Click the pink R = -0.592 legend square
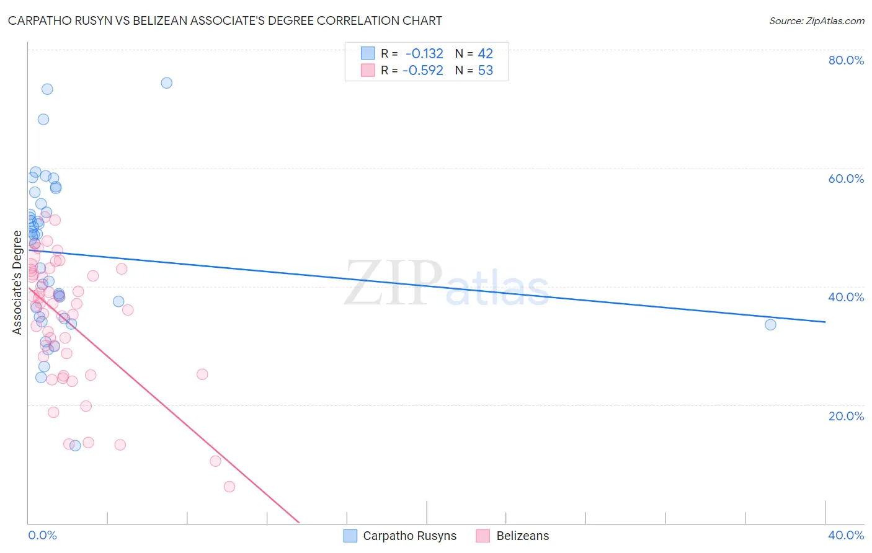The image size is (872, 553). (x=368, y=70)
